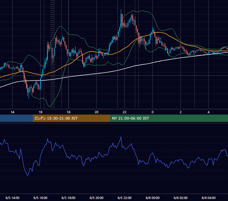The image size is (228, 201).
Task: Click the 16 hour axis label
Action: pyautogui.click(x=41, y=112)
